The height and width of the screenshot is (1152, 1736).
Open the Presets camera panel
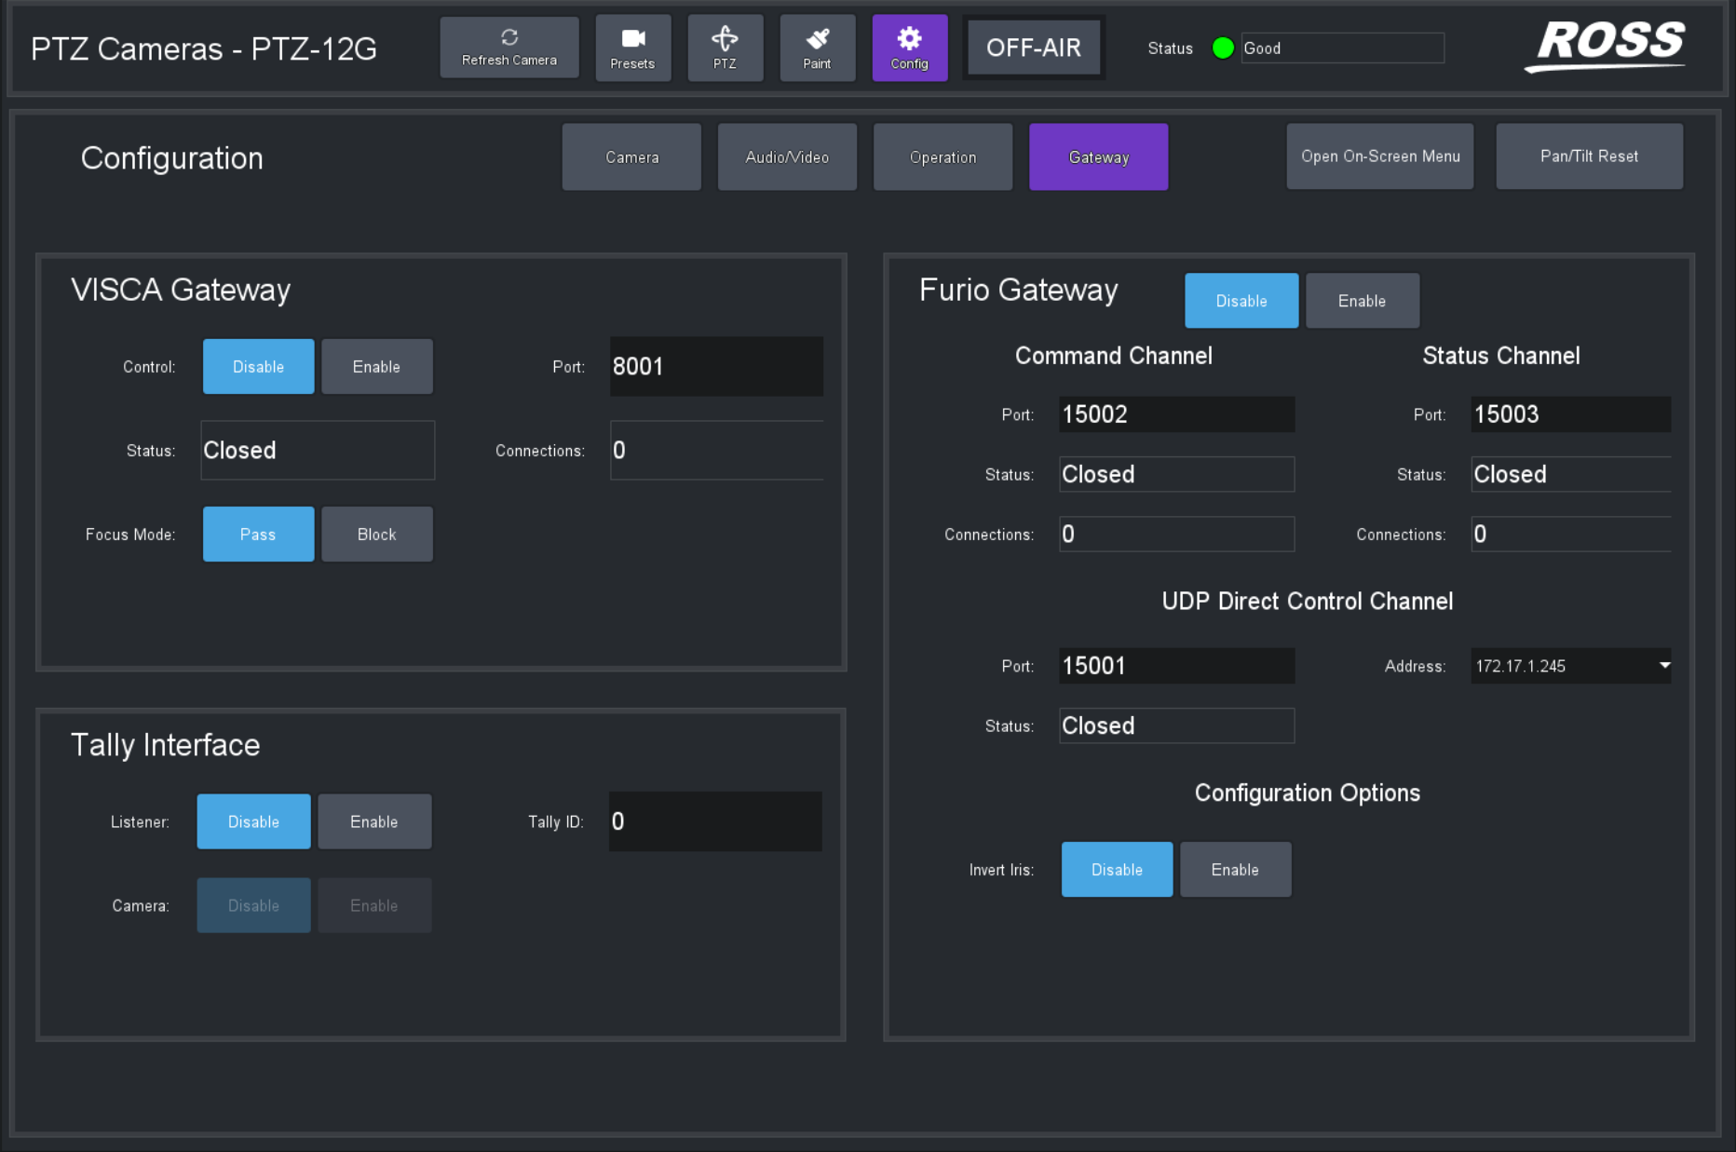pyautogui.click(x=632, y=47)
